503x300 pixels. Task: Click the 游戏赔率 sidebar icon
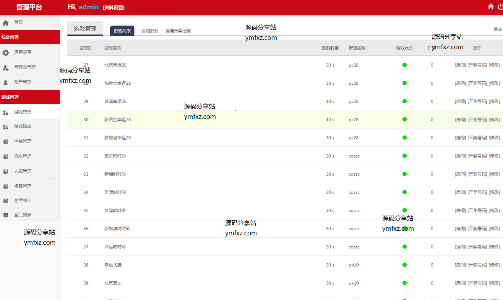click(6, 127)
